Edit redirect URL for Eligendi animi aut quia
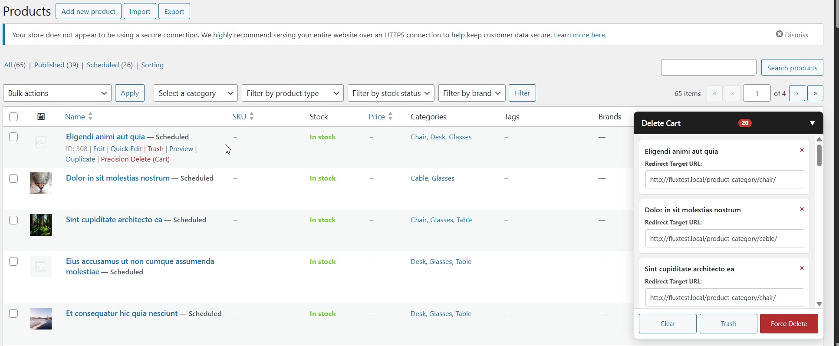Screen dimensions: 839x346 click(x=724, y=179)
